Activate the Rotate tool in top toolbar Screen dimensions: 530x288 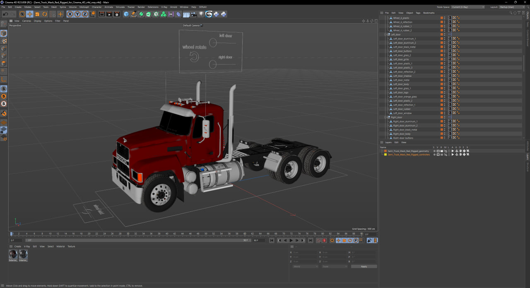coord(45,14)
